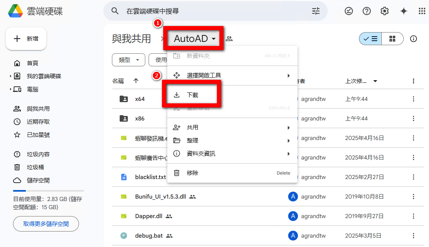Expand 我的雲端硬碟 tree arrow
The image size is (429, 247).
(x=11, y=76)
